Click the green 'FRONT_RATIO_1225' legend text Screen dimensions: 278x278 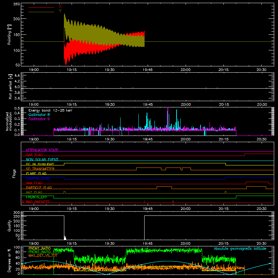(45, 252)
